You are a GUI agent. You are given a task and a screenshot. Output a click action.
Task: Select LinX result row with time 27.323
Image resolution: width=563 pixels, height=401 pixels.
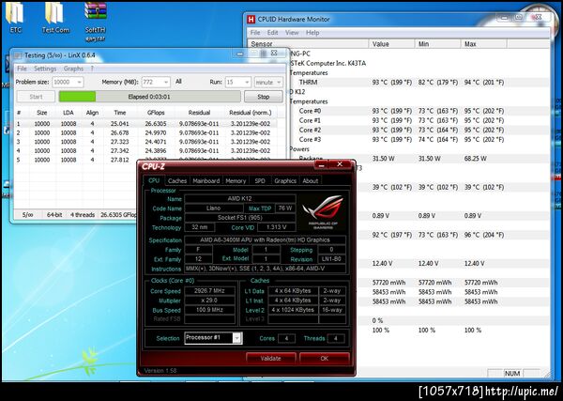(x=146, y=142)
